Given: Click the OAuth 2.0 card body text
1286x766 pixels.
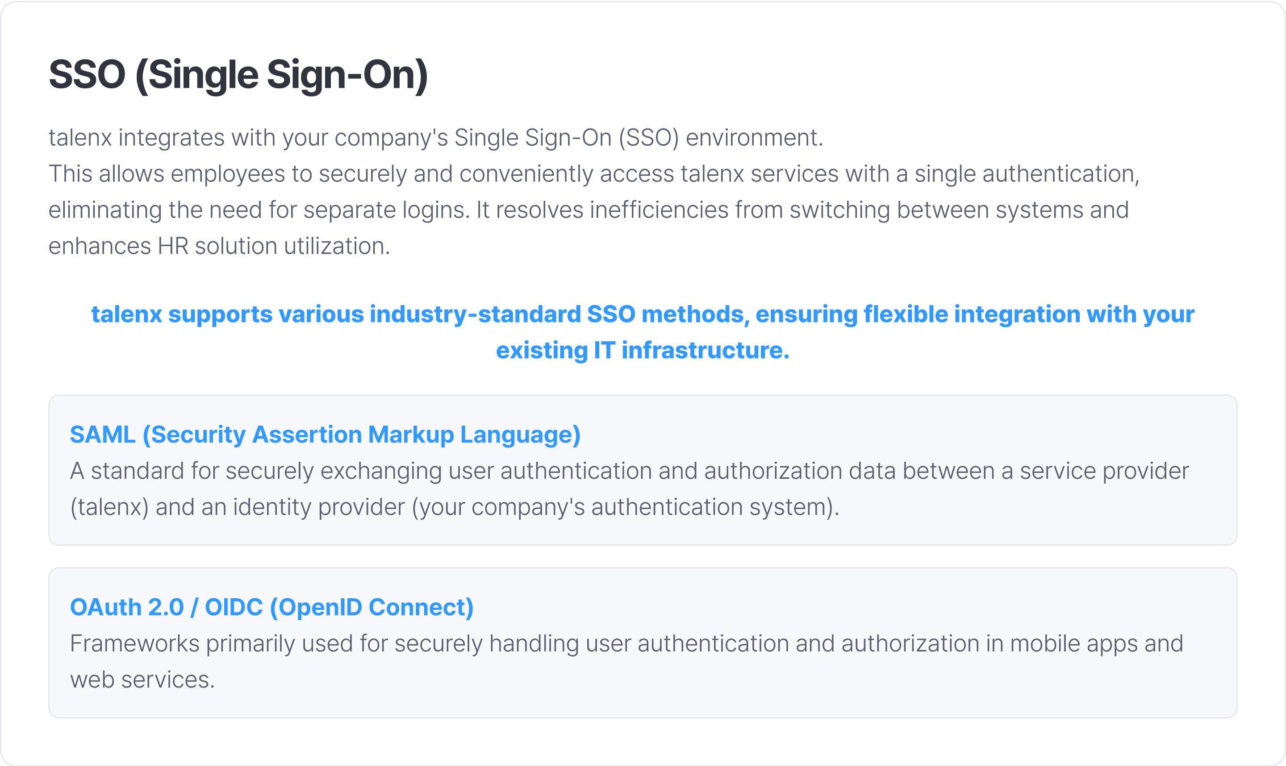Looking at the screenshot, I should 626,662.
